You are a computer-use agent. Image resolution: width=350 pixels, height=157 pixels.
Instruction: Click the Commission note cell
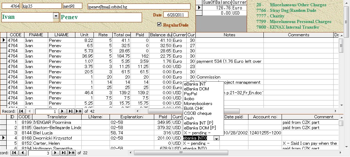[x=230, y=77]
